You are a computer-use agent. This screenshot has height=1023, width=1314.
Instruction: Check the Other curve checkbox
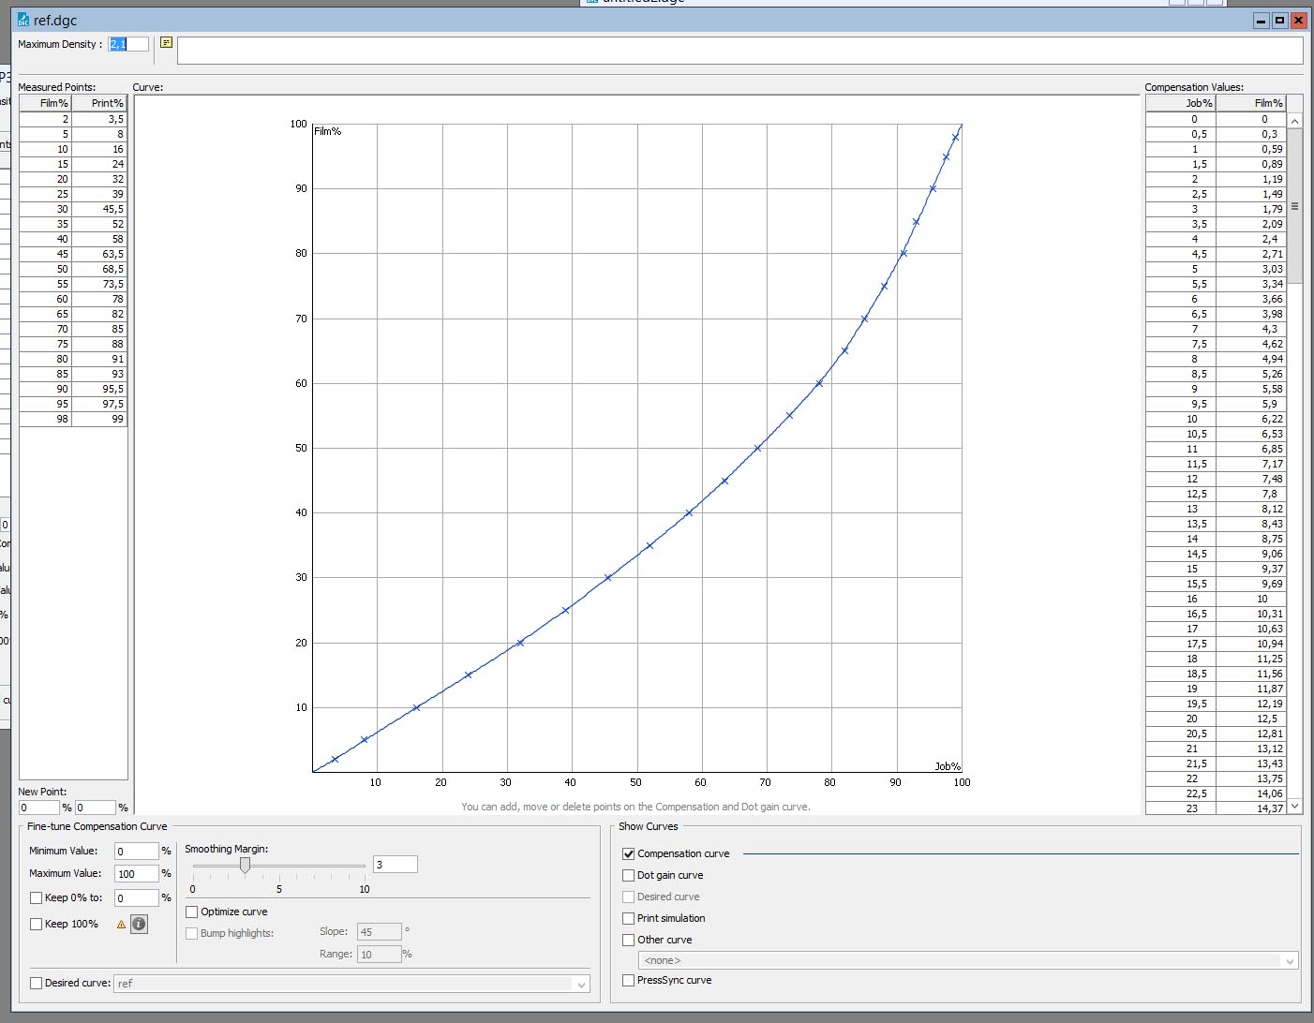[629, 940]
